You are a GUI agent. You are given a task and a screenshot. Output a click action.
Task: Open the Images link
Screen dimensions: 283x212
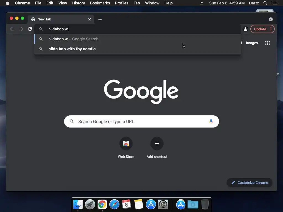[252, 43]
